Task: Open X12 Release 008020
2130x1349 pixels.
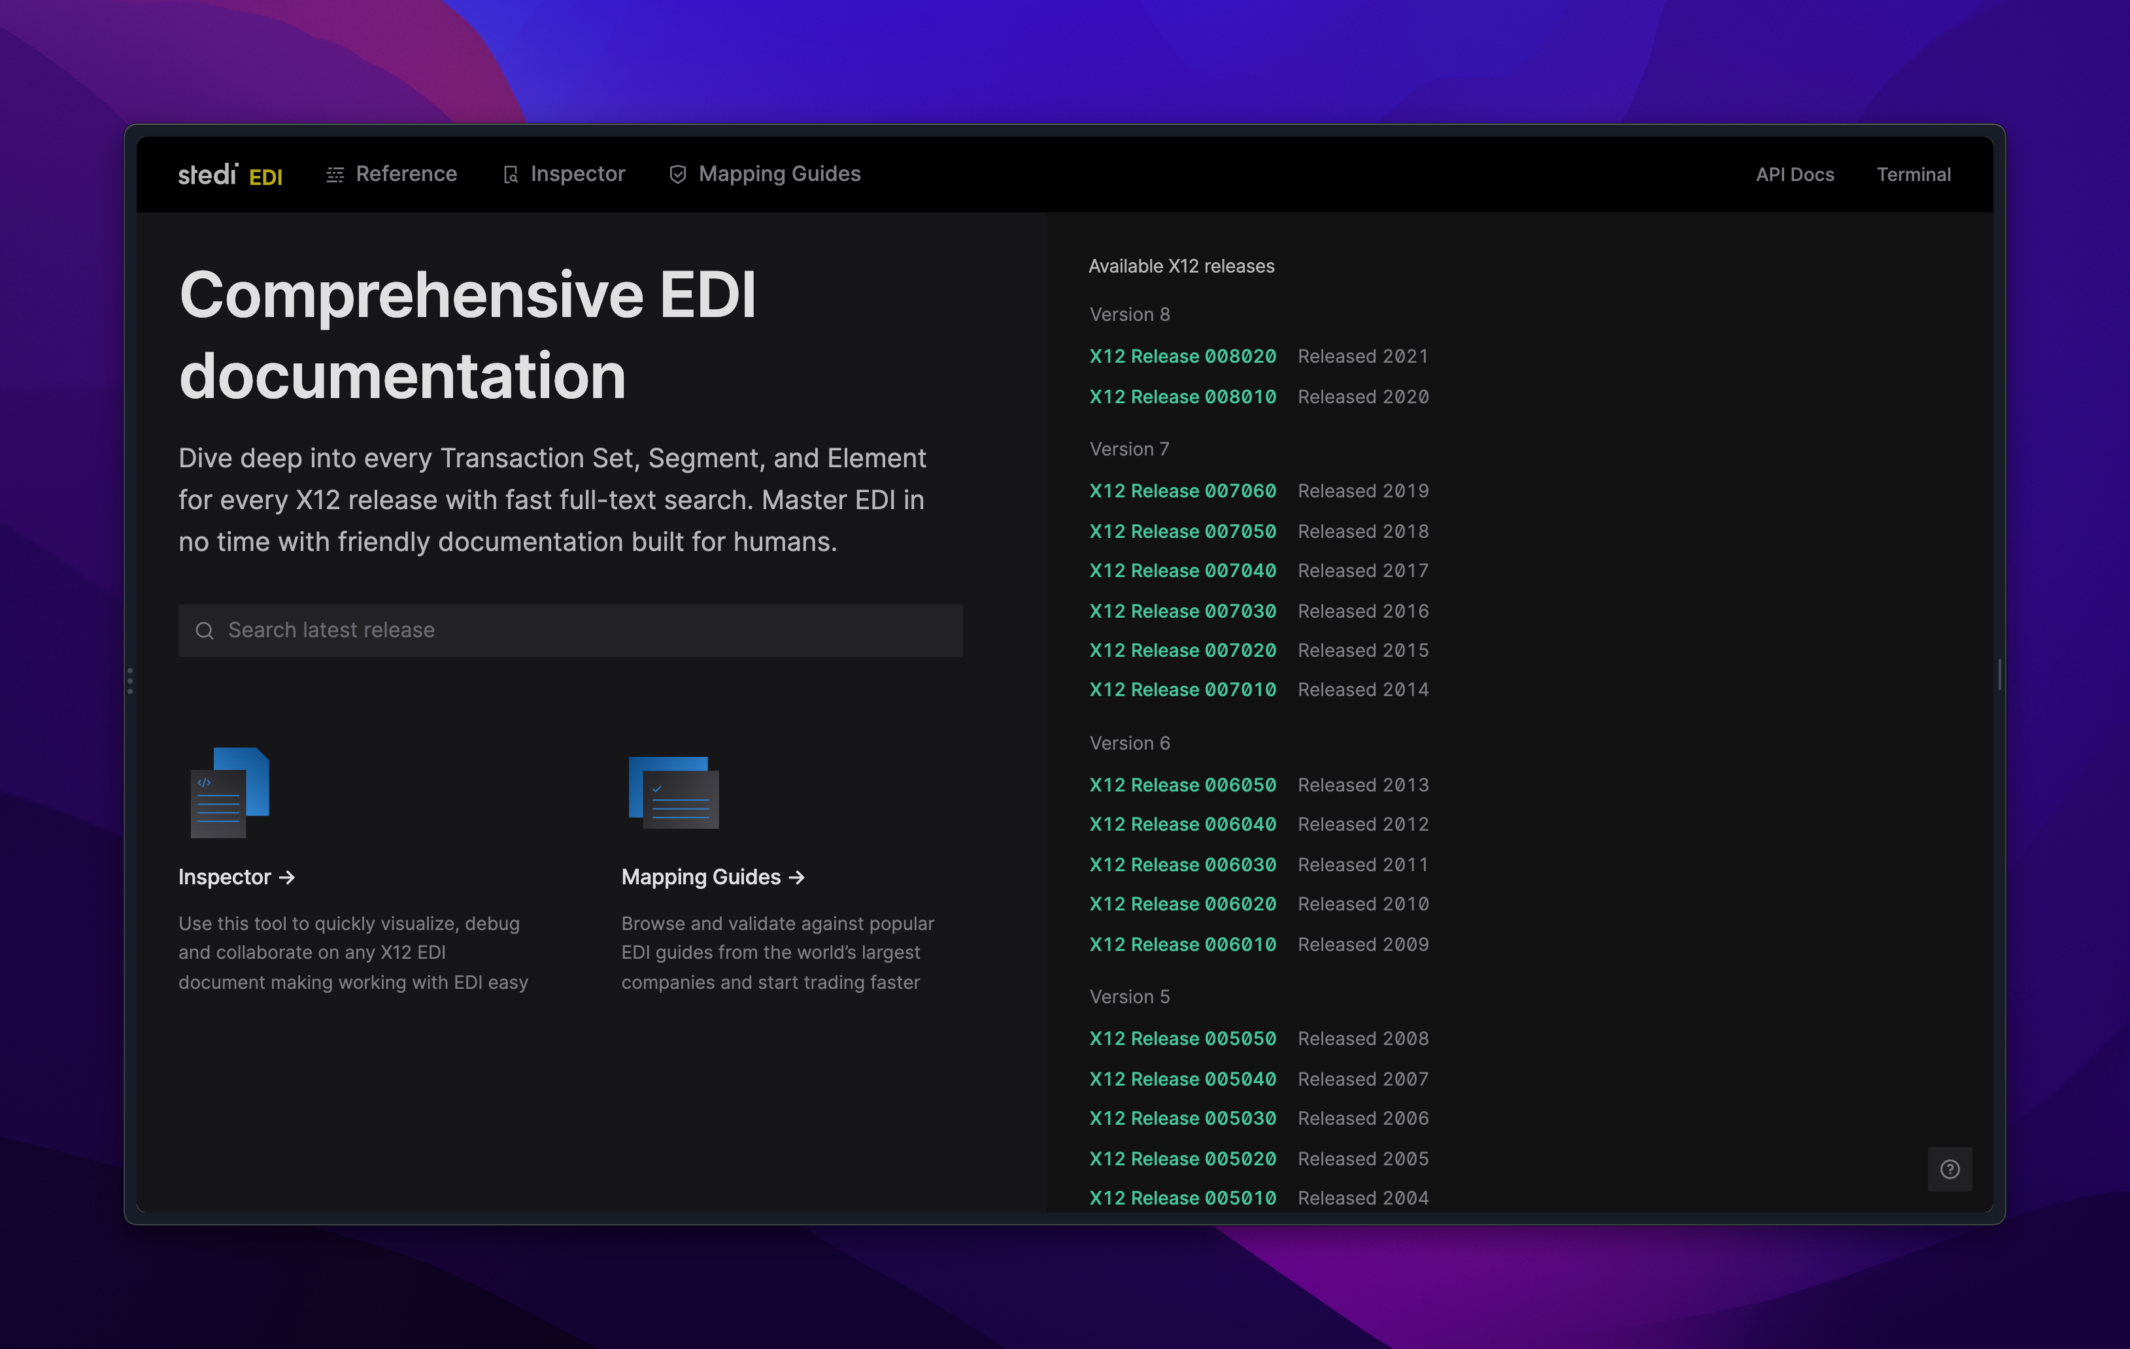Action: click(x=1183, y=356)
